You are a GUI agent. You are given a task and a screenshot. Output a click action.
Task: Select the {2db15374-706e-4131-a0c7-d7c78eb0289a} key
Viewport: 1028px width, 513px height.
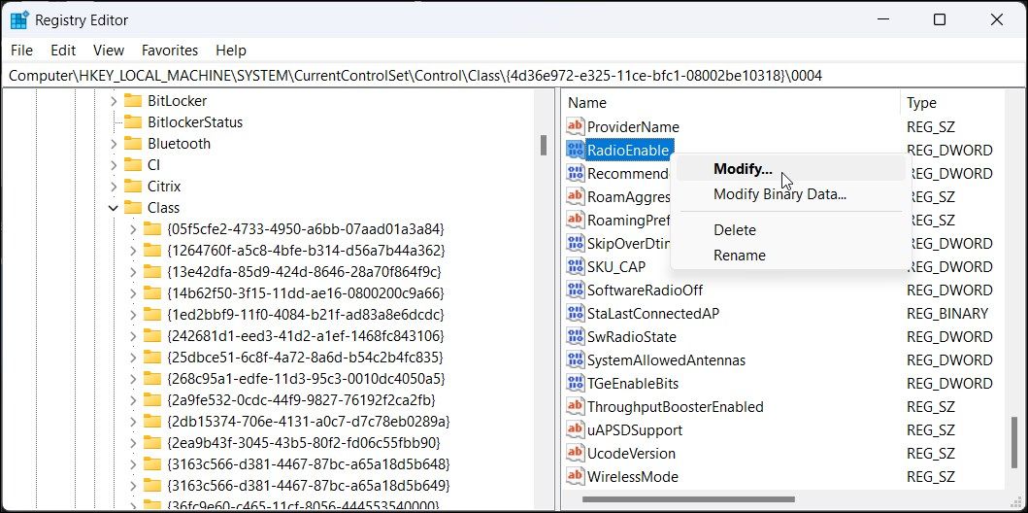pyautogui.click(x=308, y=421)
